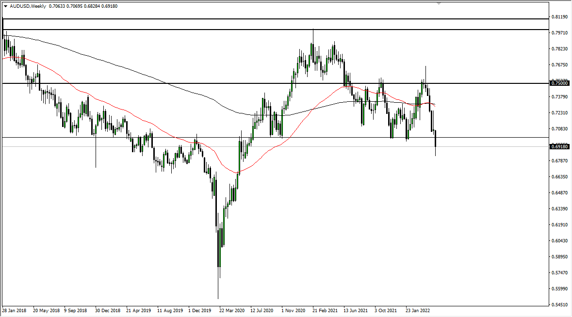Viewport: 572px width, 317px height.
Task: Click the 13 Jun 2021 date label
Action: [x=356, y=311]
